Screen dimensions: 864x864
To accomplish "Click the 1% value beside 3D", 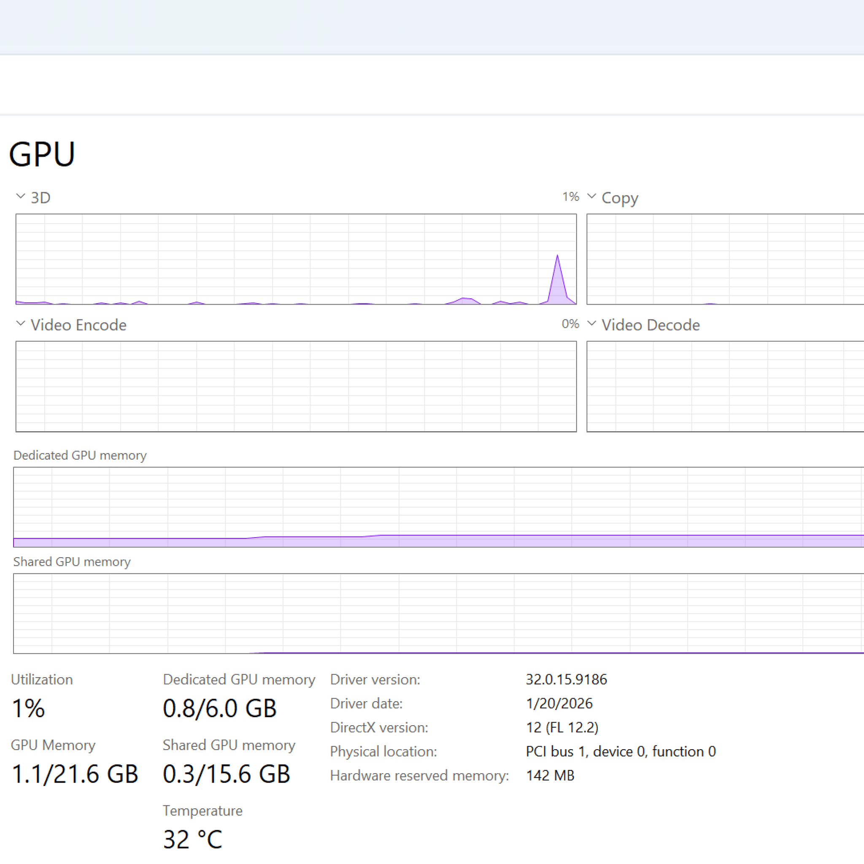I will coord(571,197).
